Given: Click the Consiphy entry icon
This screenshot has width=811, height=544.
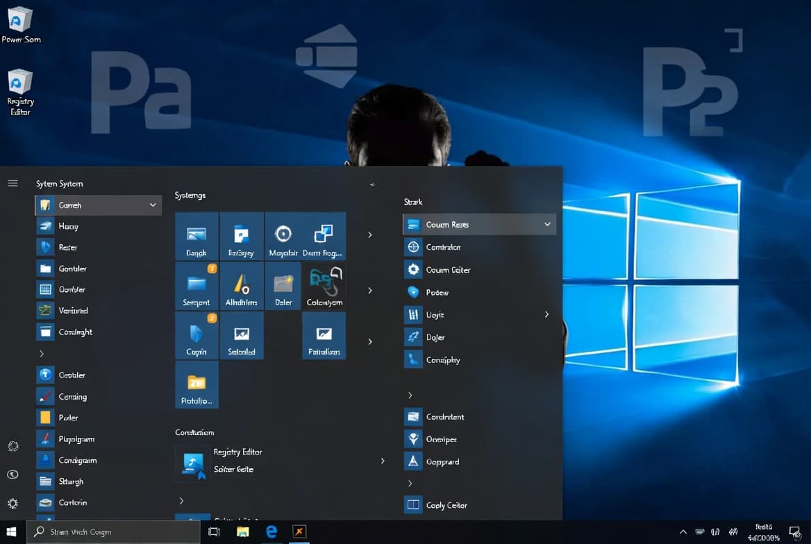Looking at the screenshot, I should point(413,359).
